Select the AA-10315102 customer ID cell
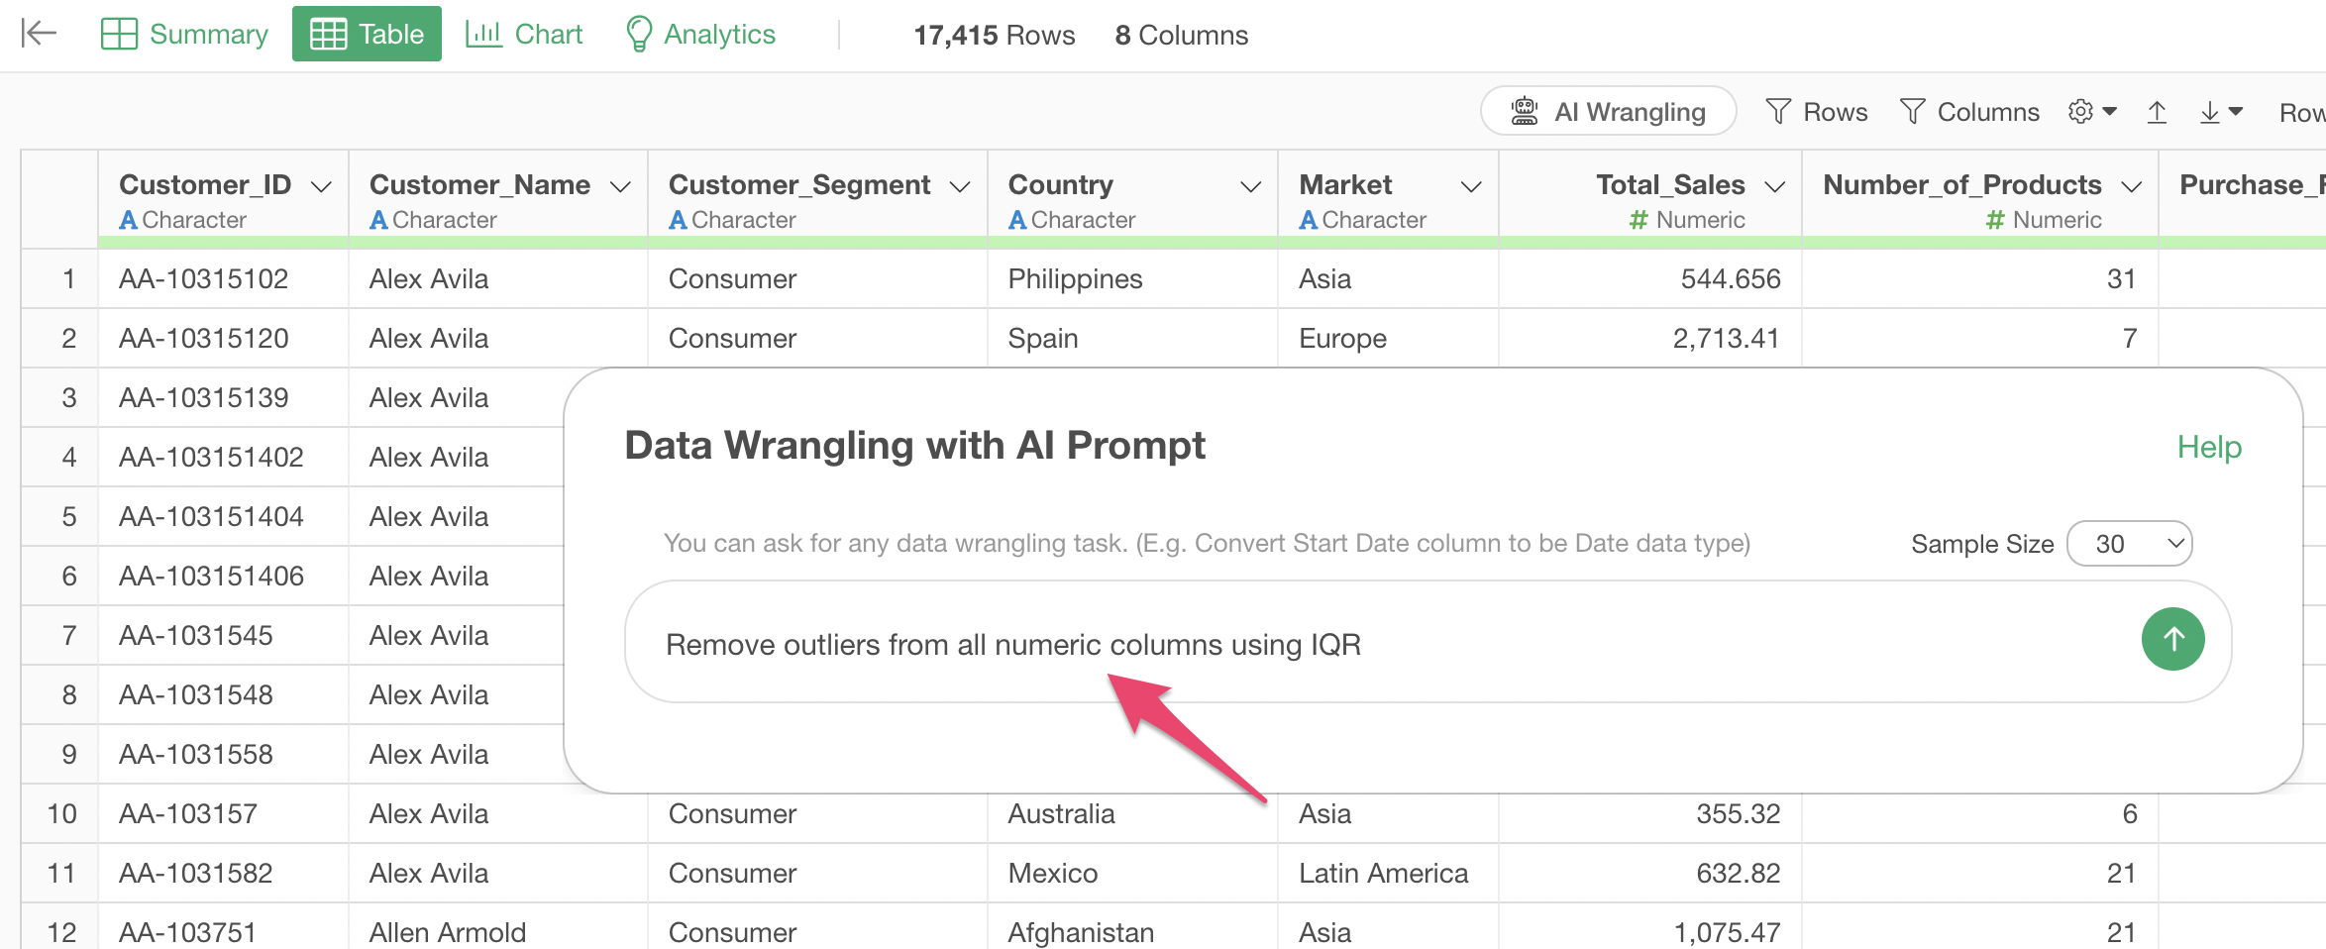The image size is (2326, 949). (x=204, y=279)
